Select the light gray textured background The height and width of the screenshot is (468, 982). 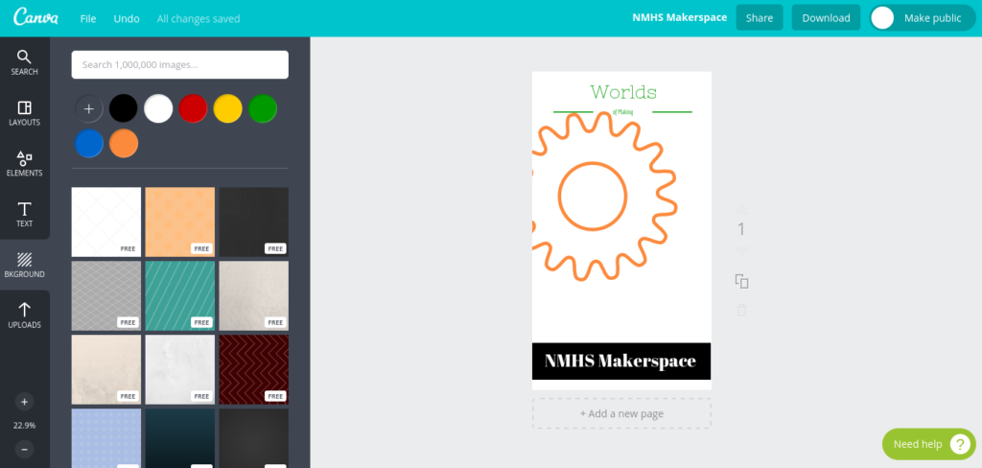click(x=253, y=295)
